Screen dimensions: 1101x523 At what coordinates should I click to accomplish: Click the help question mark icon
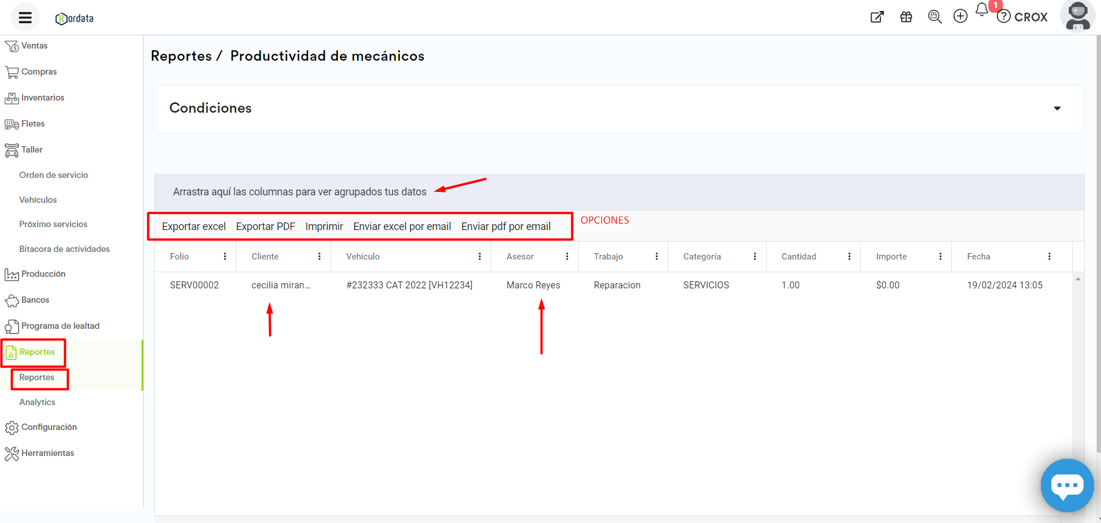point(1004,17)
